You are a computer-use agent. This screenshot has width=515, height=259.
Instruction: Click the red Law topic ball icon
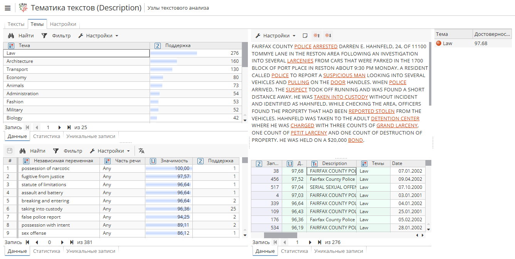[438, 43]
